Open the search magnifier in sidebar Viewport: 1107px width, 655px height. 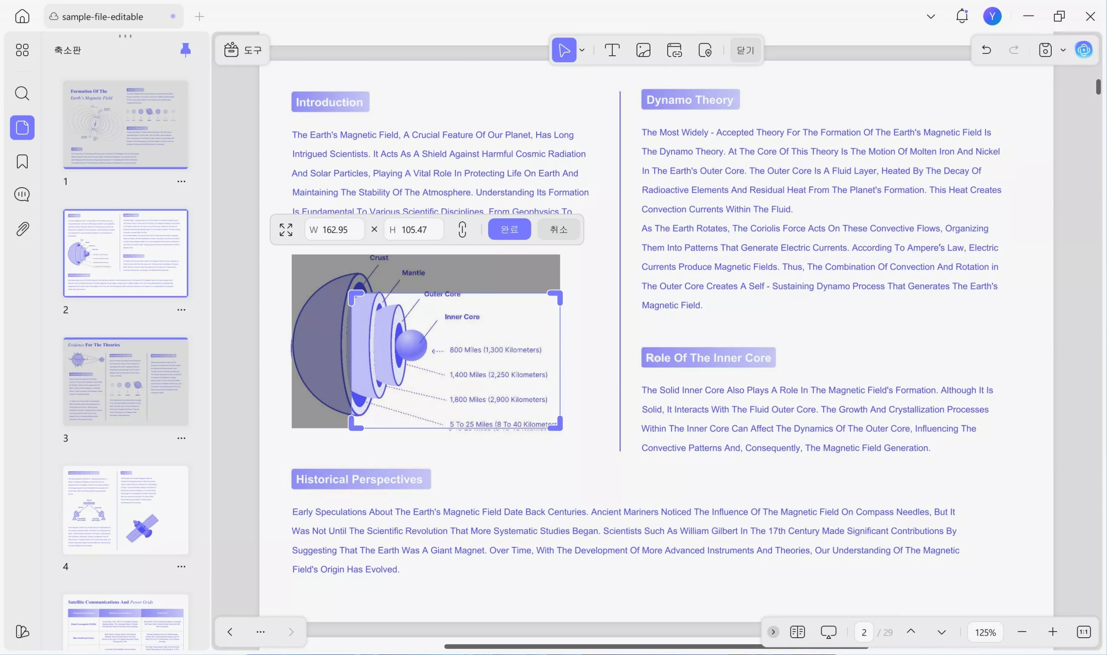[22, 93]
